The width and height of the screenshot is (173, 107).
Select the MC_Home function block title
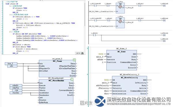click(121, 51)
